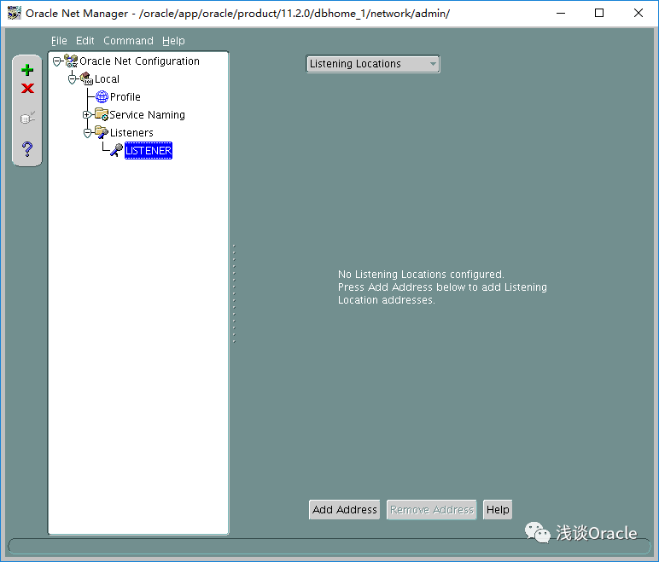Open help via the question mark icon
659x562 pixels.
pyautogui.click(x=27, y=148)
